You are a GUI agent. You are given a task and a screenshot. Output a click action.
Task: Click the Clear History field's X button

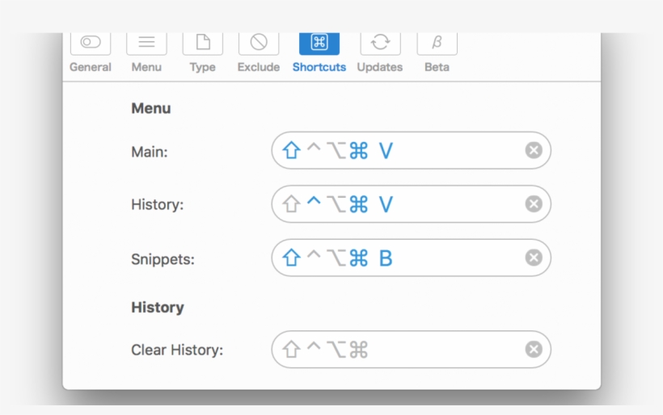pyautogui.click(x=534, y=350)
